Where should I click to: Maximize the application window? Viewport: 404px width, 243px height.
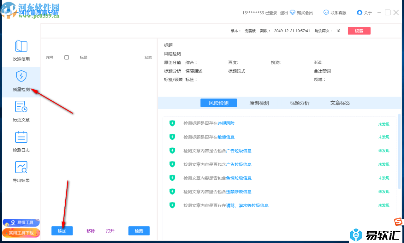(x=388, y=13)
